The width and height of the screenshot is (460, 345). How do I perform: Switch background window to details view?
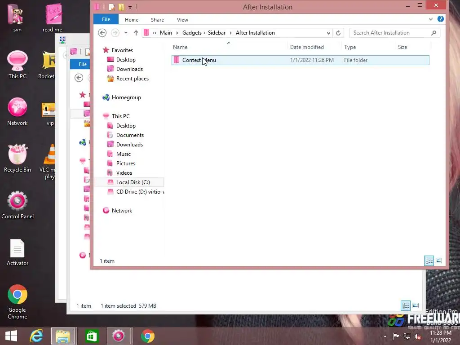point(406,305)
